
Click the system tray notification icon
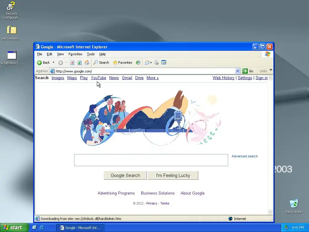pyautogui.click(x=287, y=228)
